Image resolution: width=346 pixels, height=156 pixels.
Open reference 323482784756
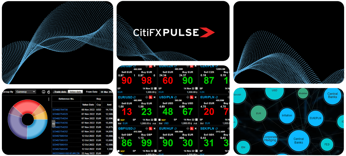(x=60, y=110)
